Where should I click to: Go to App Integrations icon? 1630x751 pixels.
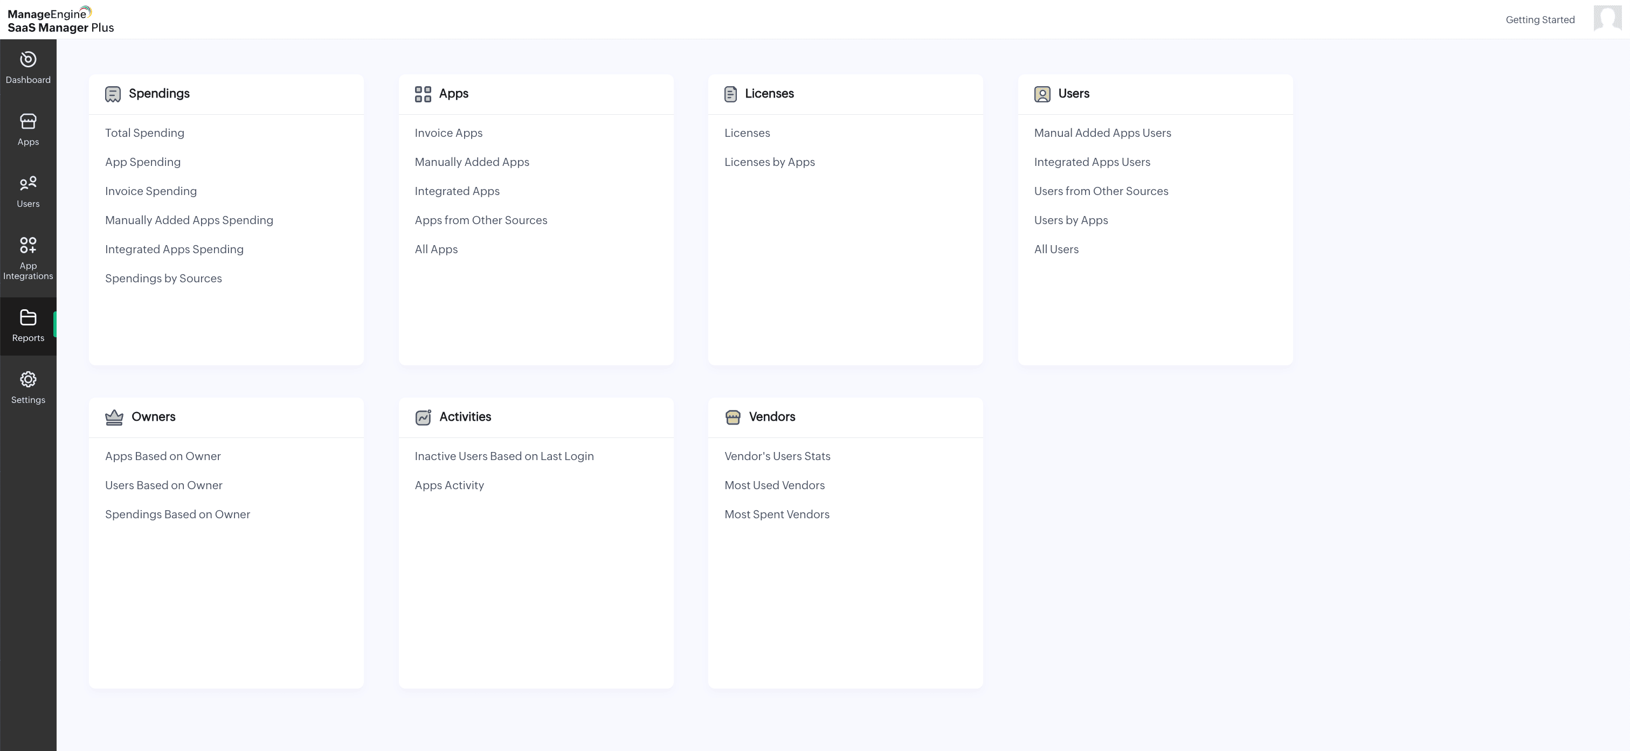pos(28,246)
